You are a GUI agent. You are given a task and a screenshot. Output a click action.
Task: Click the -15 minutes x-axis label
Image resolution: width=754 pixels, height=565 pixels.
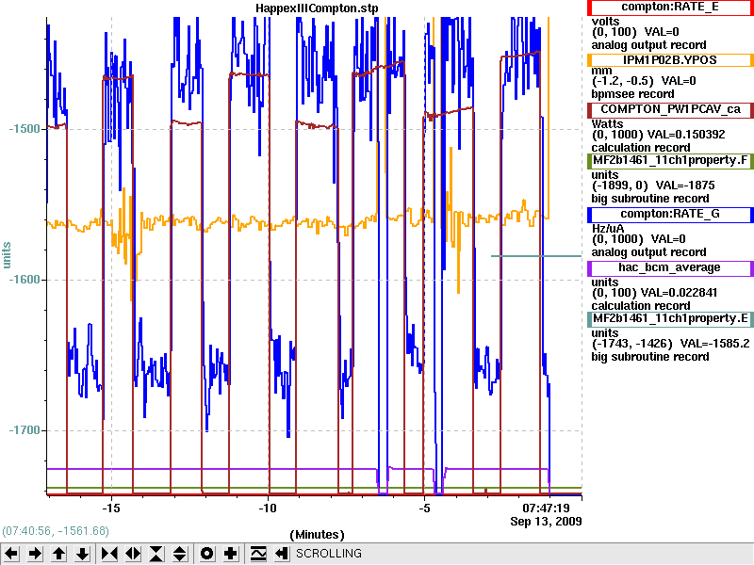(x=111, y=508)
